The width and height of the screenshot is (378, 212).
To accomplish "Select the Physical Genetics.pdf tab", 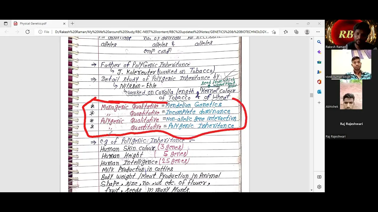I will tap(39, 24).
